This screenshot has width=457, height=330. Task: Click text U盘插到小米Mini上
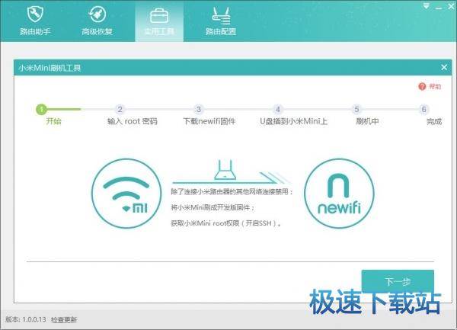[293, 121]
